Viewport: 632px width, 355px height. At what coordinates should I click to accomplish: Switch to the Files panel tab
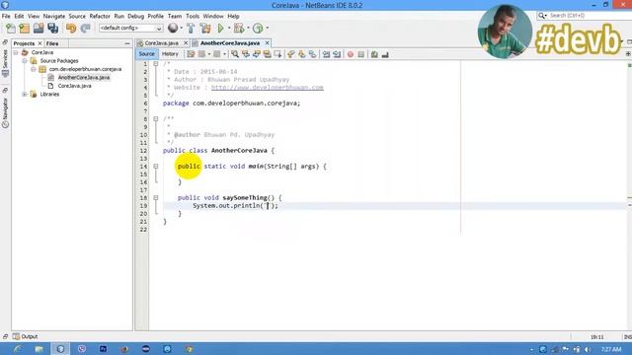point(52,43)
